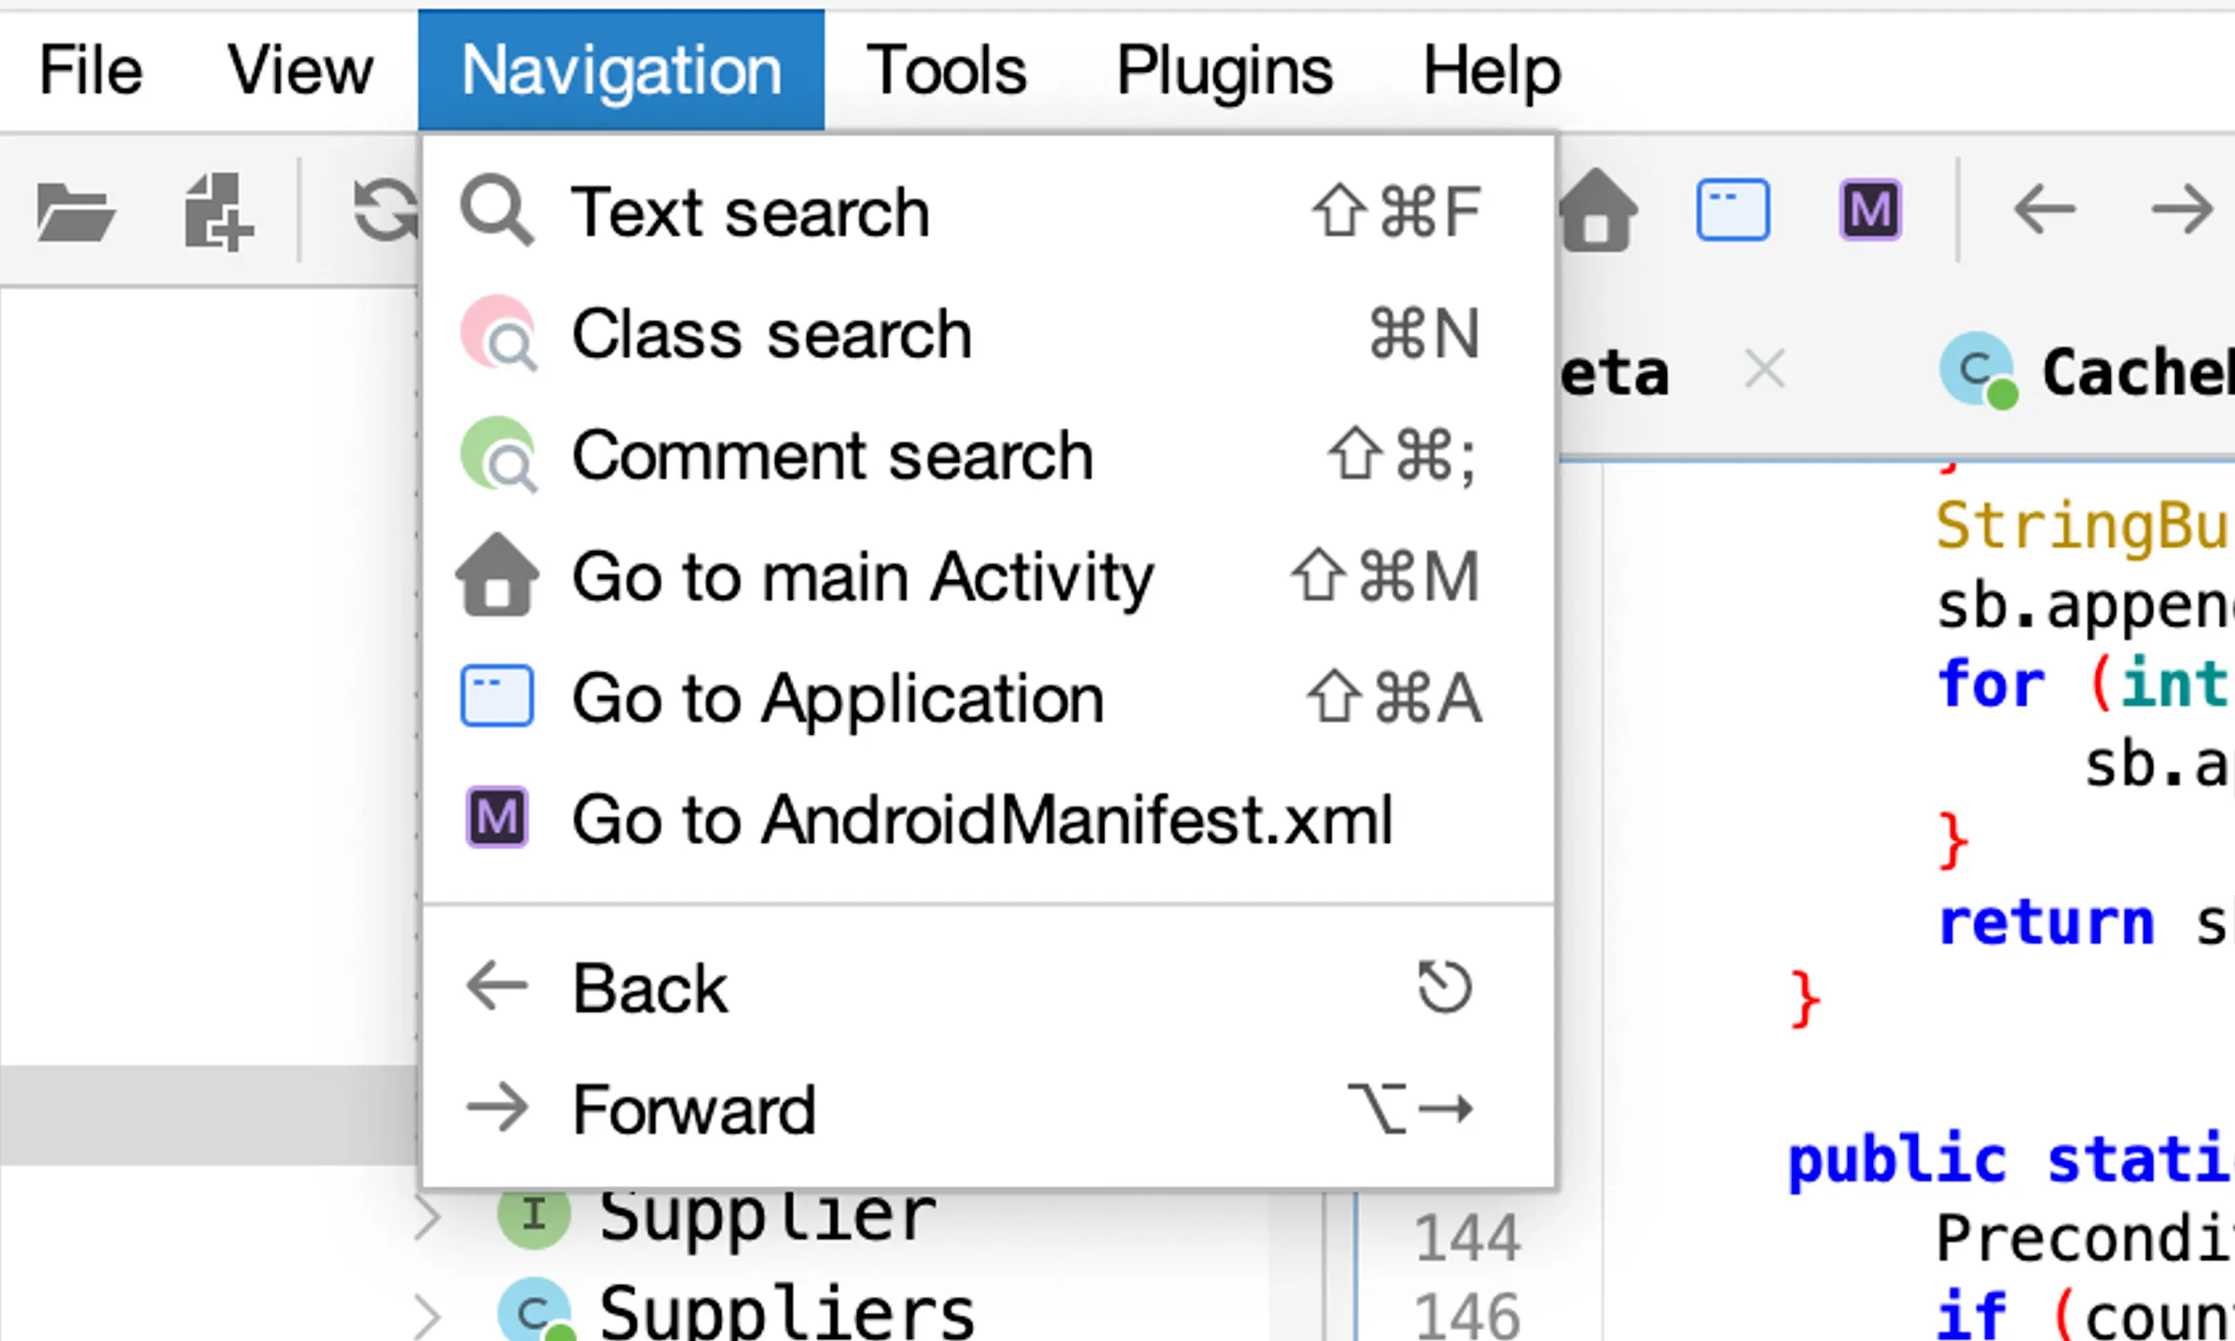Click the back arrow in the toolbar

click(2045, 211)
